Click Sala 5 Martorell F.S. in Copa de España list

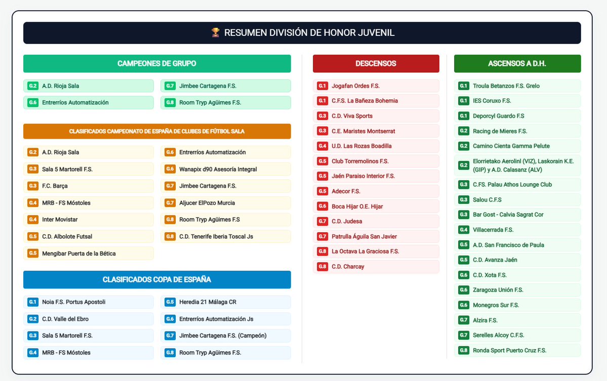coord(88,335)
